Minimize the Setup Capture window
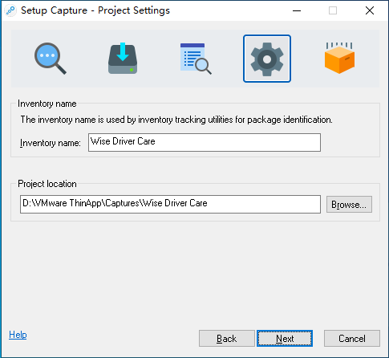The image size is (389, 358). (x=297, y=10)
